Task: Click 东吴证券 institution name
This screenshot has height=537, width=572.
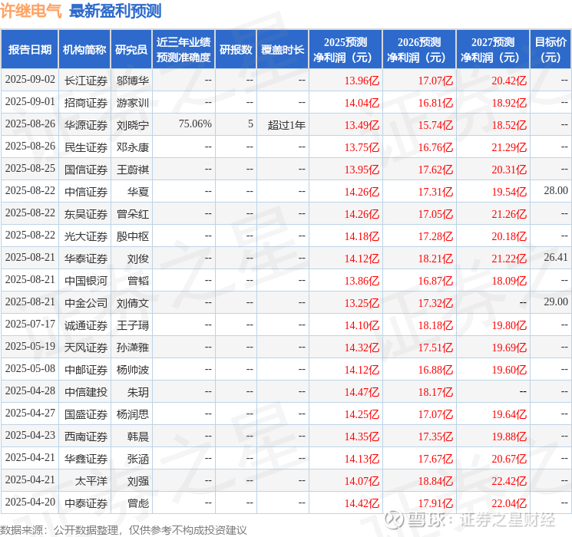Action: (86, 214)
